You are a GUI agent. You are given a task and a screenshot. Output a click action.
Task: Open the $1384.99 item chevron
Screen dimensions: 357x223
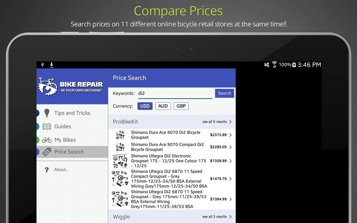231,199
